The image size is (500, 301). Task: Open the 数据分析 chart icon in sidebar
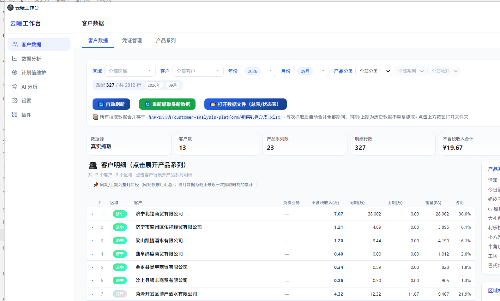(x=15, y=58)
